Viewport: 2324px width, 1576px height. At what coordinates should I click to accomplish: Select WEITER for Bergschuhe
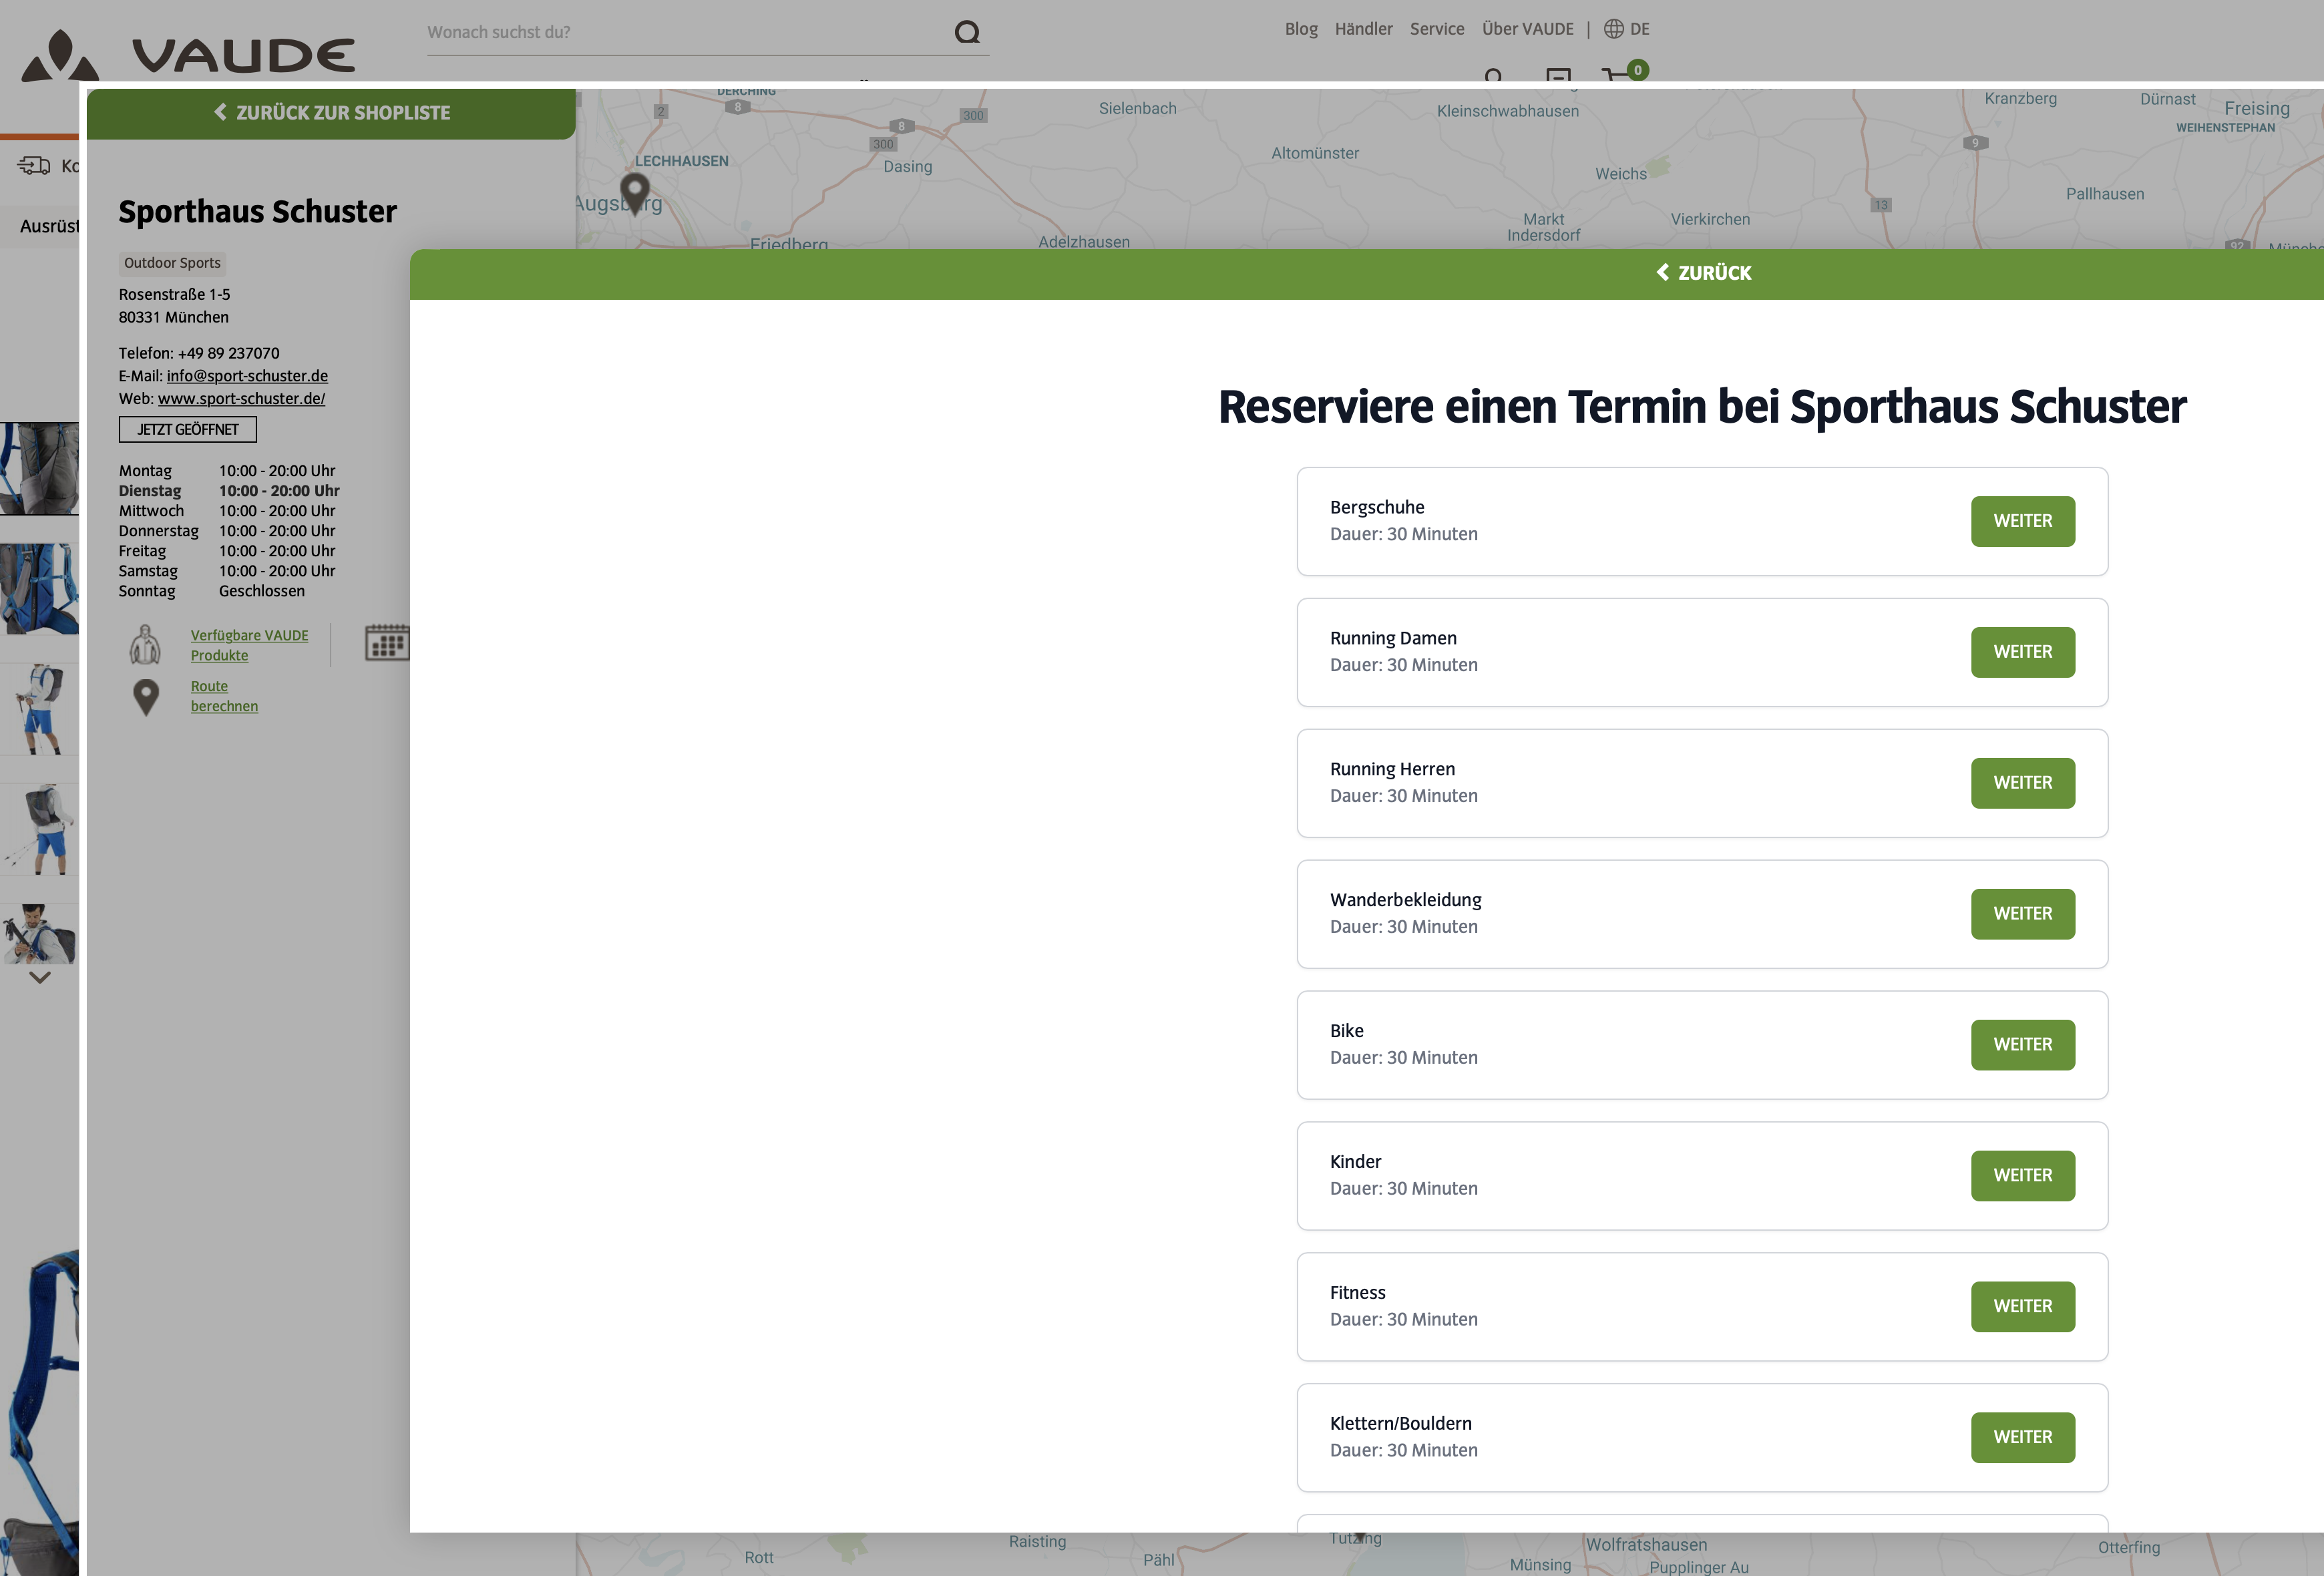click(x=2022, y=521)
